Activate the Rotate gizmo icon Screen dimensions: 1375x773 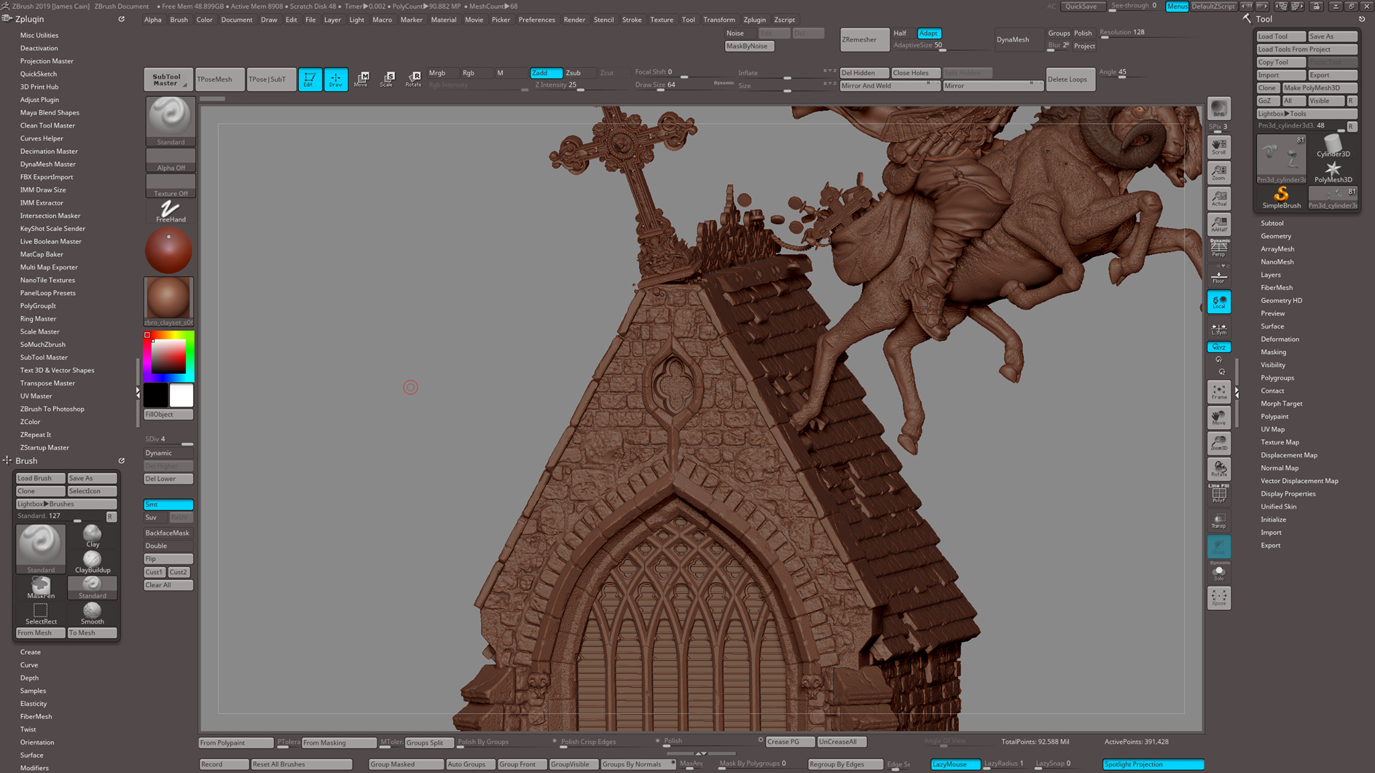pos(414,79)
